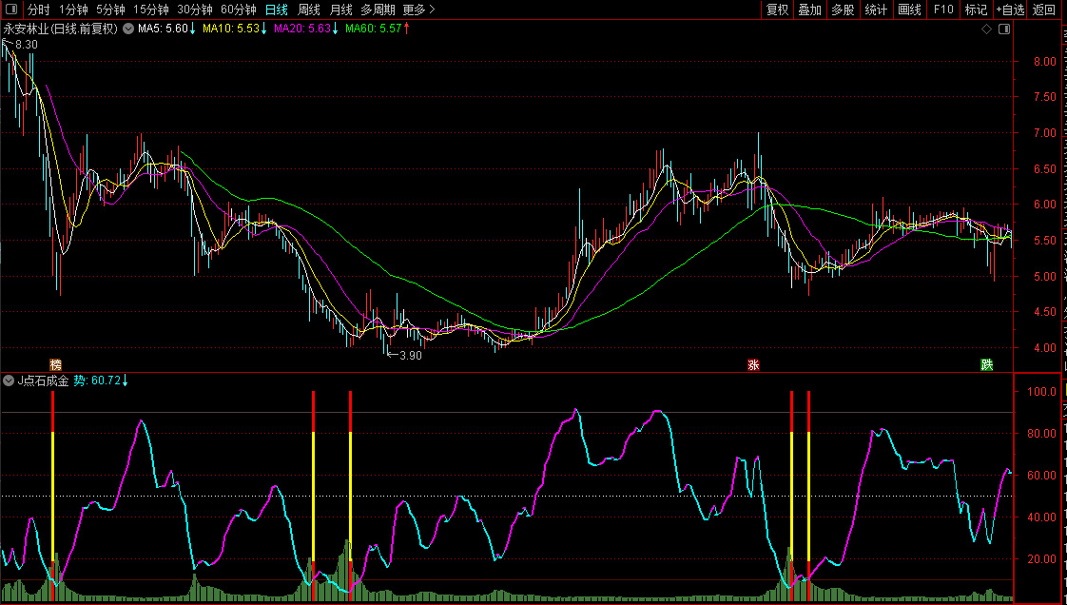Image resolution: width=1067 pixels, height=605 pixels.
Task: Click the 3.90 low price label
Action: (410, 356)
